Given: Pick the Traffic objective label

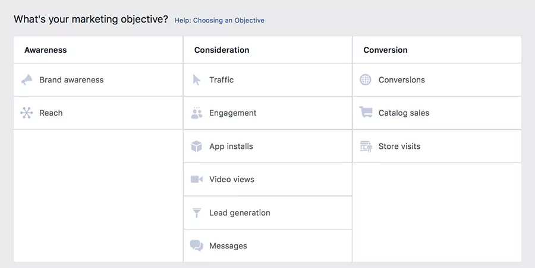Looking at the screenshot, I should [222, 79].
